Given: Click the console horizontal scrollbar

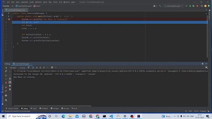Looking at the screenshot, I should 52,106.
